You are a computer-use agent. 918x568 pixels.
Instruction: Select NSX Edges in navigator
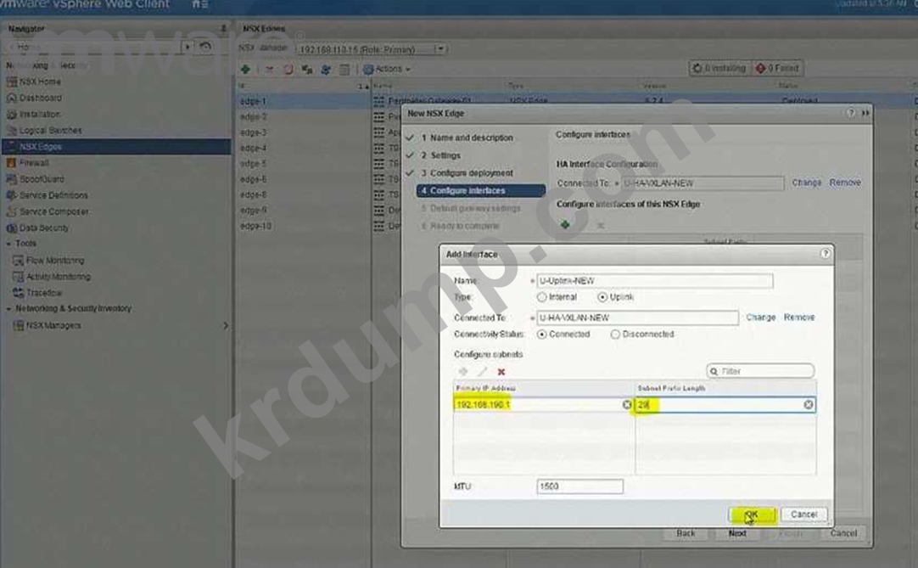click(116, 147)
